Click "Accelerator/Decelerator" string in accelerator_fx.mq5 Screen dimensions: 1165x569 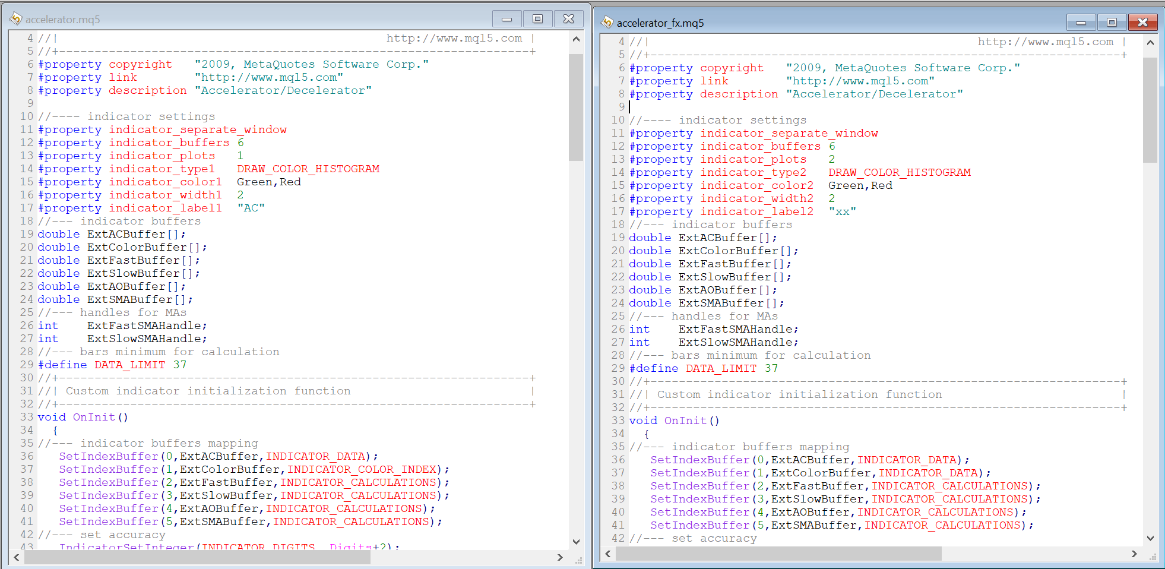pos(875,94)
